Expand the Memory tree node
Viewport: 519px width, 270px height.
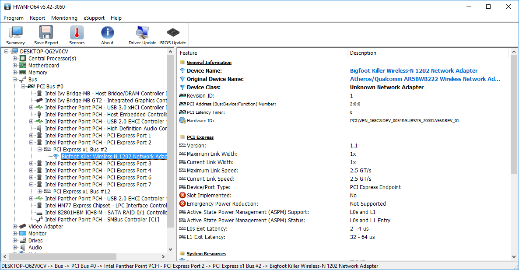[x=14, y=73]
